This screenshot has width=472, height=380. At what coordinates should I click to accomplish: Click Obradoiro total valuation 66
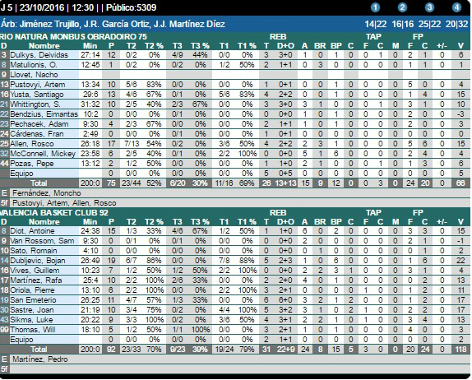460,183
